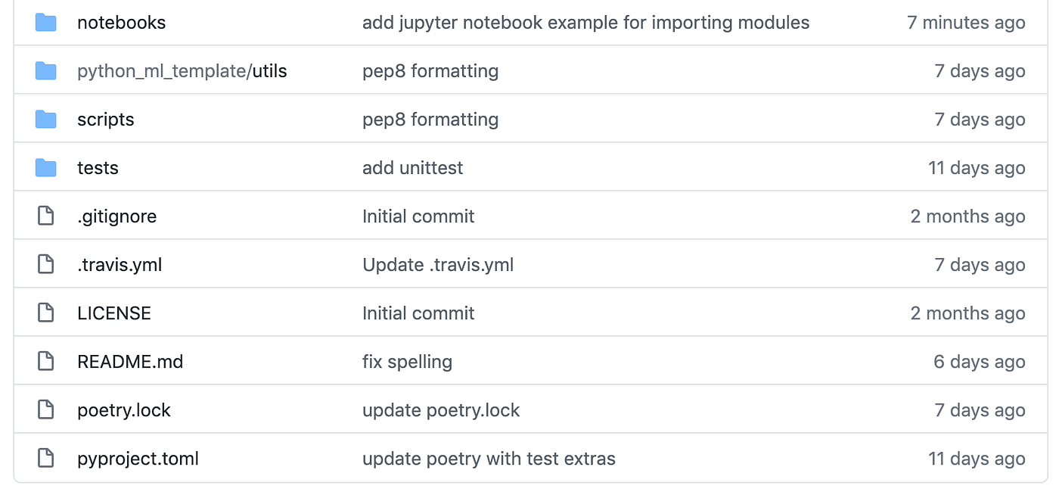Open the notebooks folder

[x=121, y=22]
